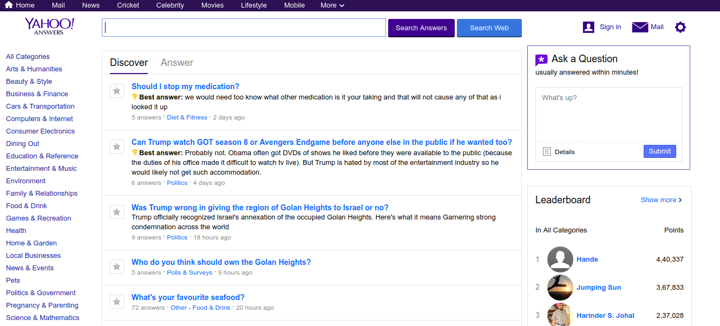The image size is (720, 326).
Task: Select Beauty & Style category
Action: (29, 82)
